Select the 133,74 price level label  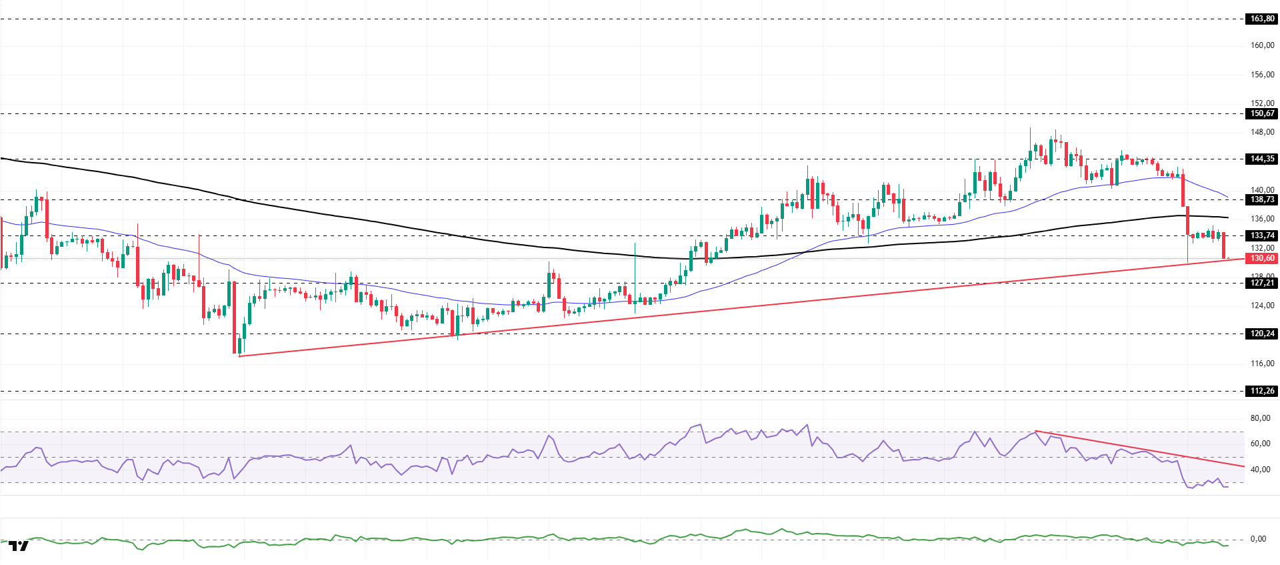(1261, 235)
